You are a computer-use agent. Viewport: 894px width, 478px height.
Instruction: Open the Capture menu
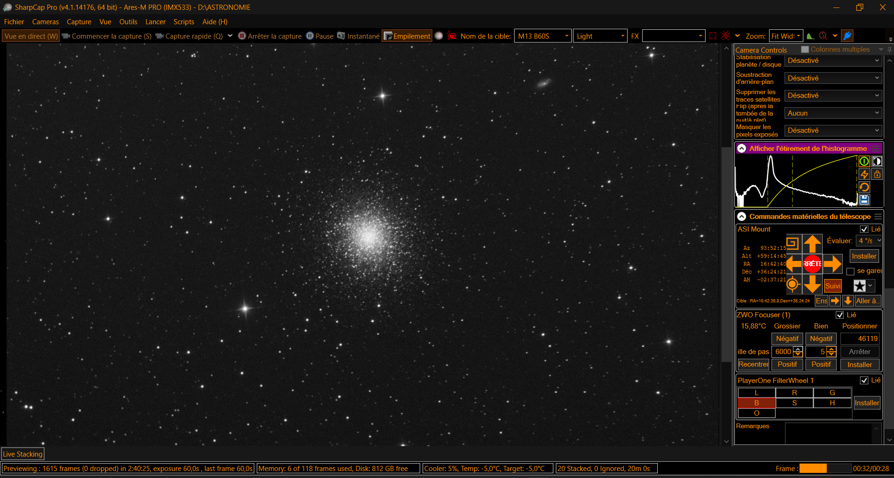[x=79, y=22]
